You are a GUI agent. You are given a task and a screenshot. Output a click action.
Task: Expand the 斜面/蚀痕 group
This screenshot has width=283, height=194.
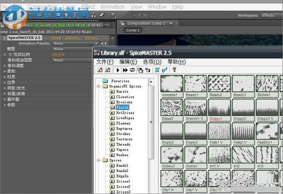click(x=5, y=94)
